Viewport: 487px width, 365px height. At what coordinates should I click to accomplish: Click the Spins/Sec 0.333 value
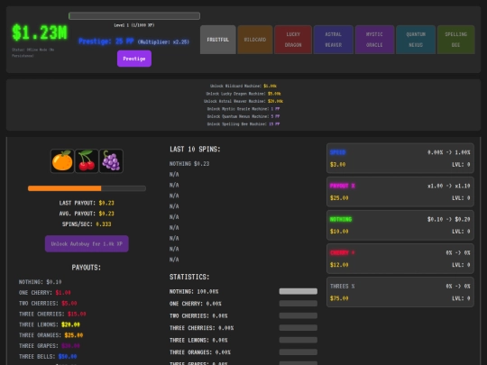pos(104,224)
